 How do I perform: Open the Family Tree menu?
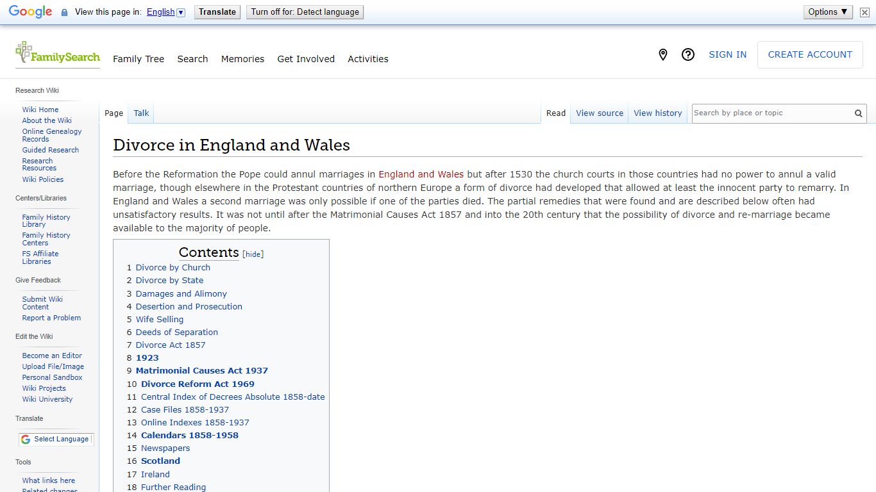(x=139, y=59)
